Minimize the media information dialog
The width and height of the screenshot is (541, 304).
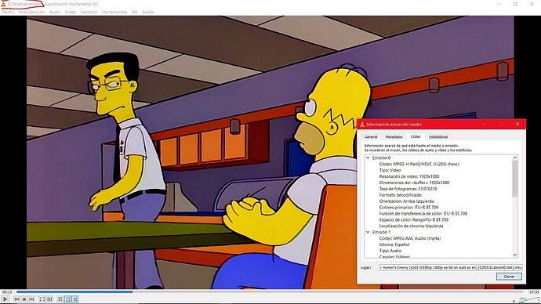(485, 125)
